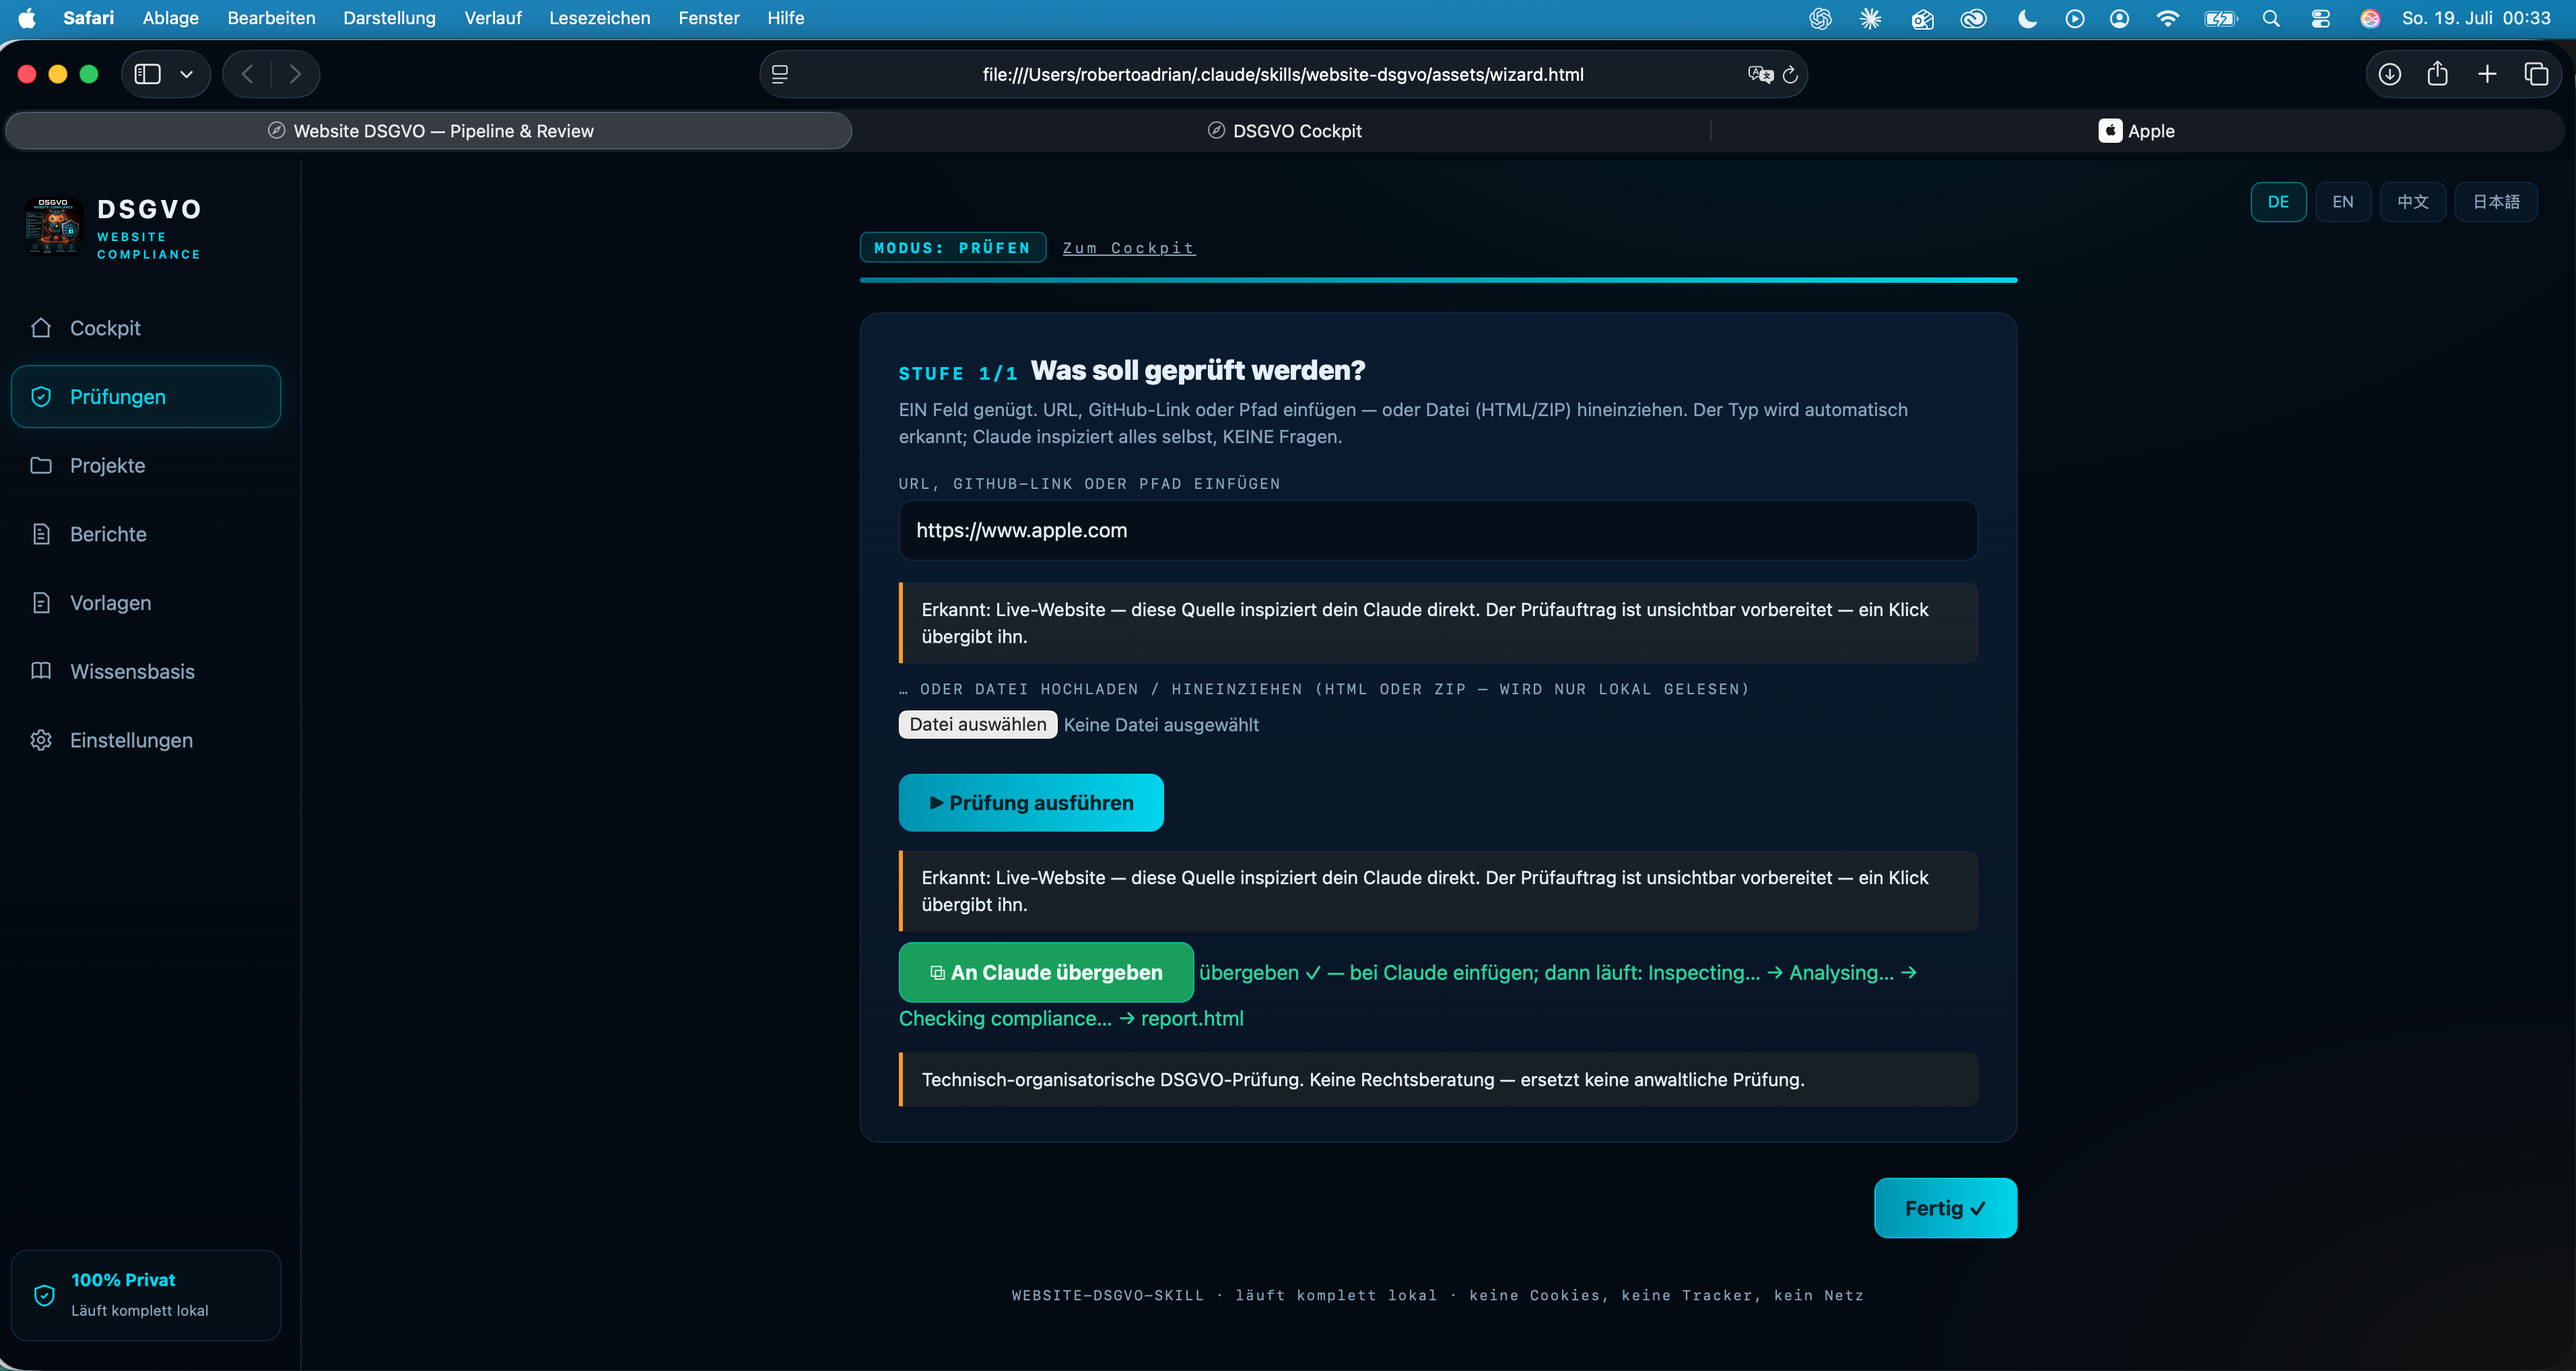This screenshot has width=2576, height=1371.
Task: Open the Fenster menu
Action: 708,18
